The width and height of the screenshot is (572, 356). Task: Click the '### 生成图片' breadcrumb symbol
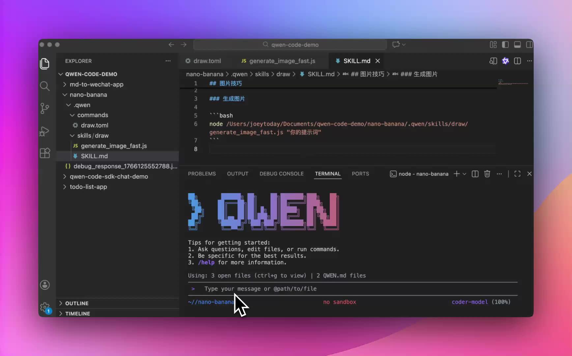pos(415,74)
